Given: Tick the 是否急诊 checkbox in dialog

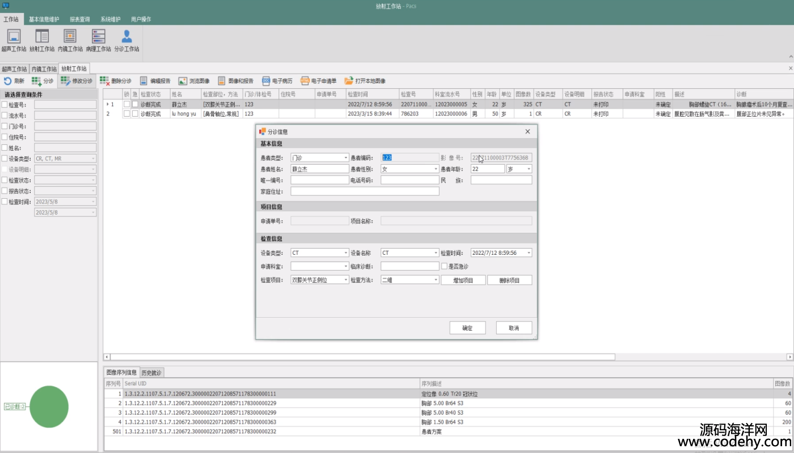Looking at the screenshot, I should [x=445, y=266].
